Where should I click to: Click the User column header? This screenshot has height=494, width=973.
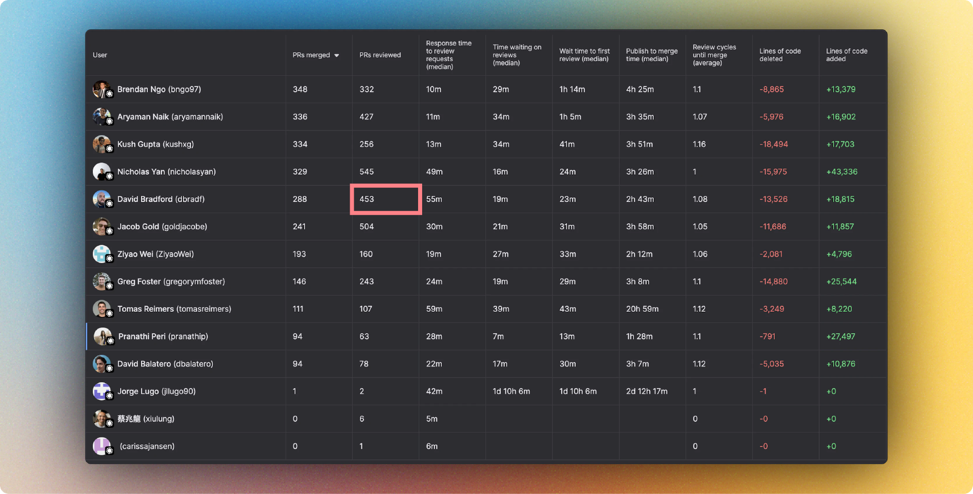point(99,55)
